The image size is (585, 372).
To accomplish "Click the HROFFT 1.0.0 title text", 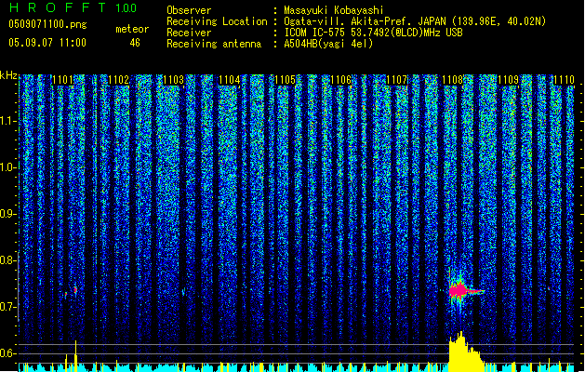I will click(x=73, y=7).
